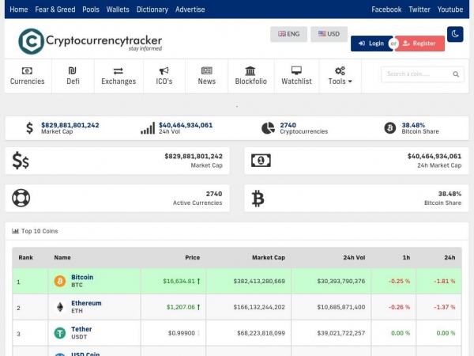Image resolution: width=474 pixels, height=356 pixels.
Task: Click the large Bitcoin symbol card icon
Action: pos(258,199)
